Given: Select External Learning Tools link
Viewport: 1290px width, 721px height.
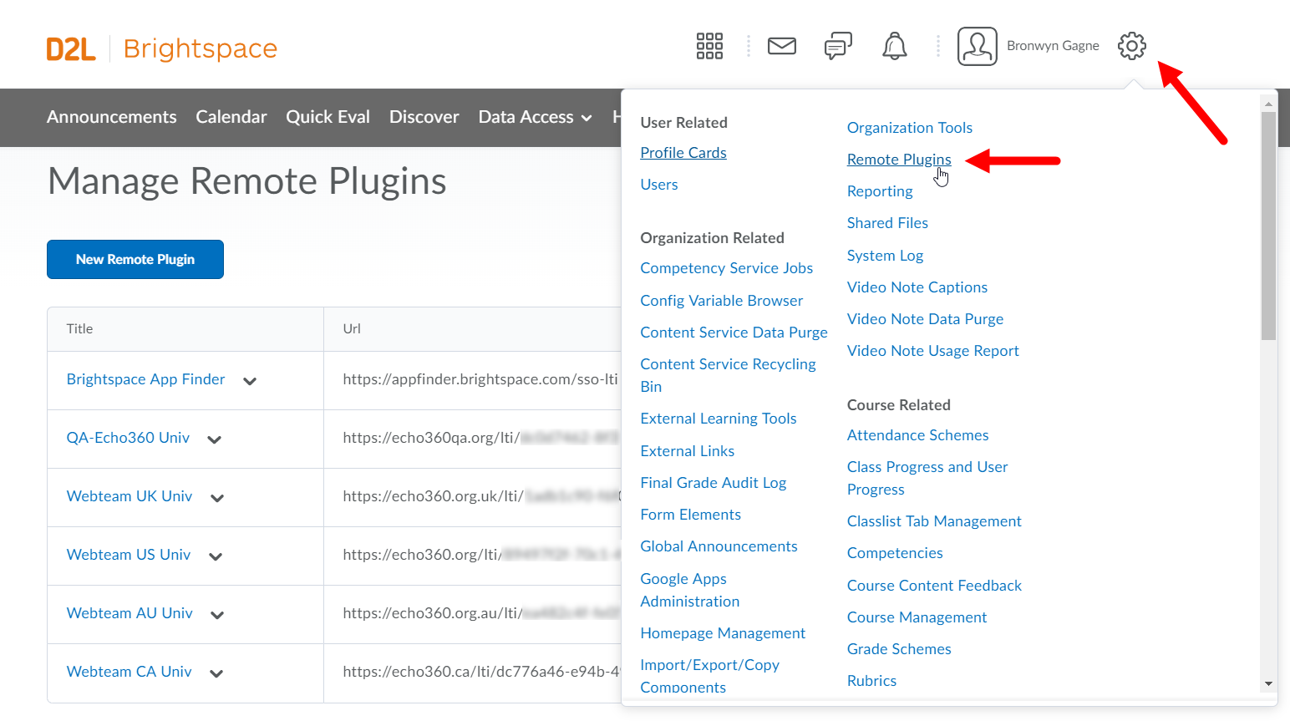Looking at the screenshot, I should [x=719, y=419].
